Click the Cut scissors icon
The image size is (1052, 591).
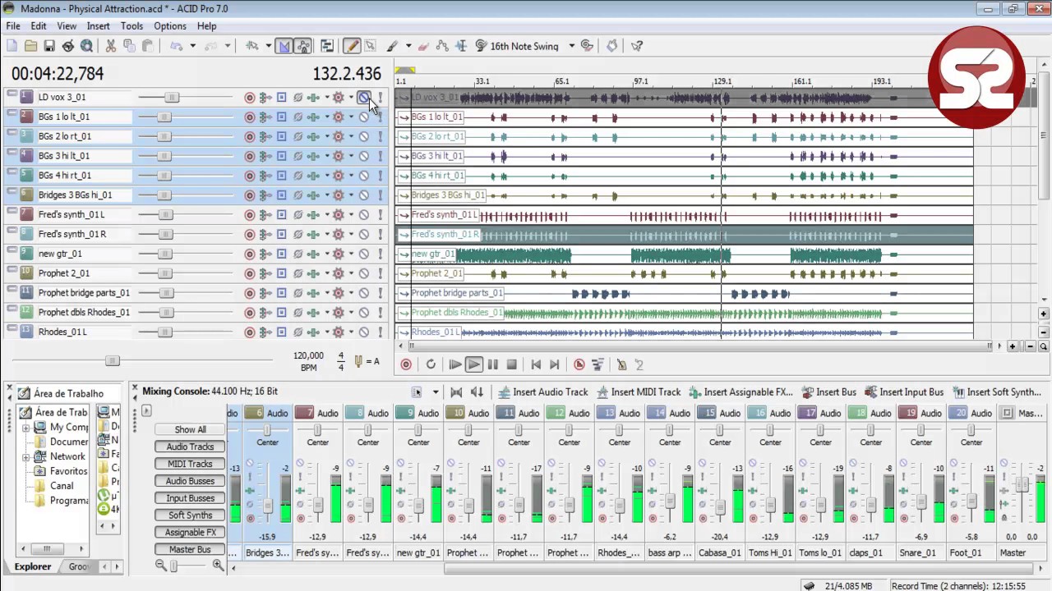pos(110,46)
